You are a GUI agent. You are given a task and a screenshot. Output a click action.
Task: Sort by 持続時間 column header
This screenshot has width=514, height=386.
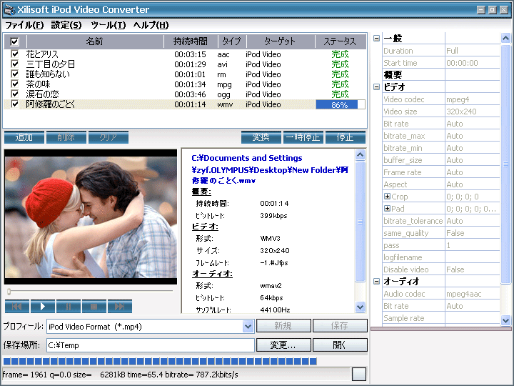191,41
